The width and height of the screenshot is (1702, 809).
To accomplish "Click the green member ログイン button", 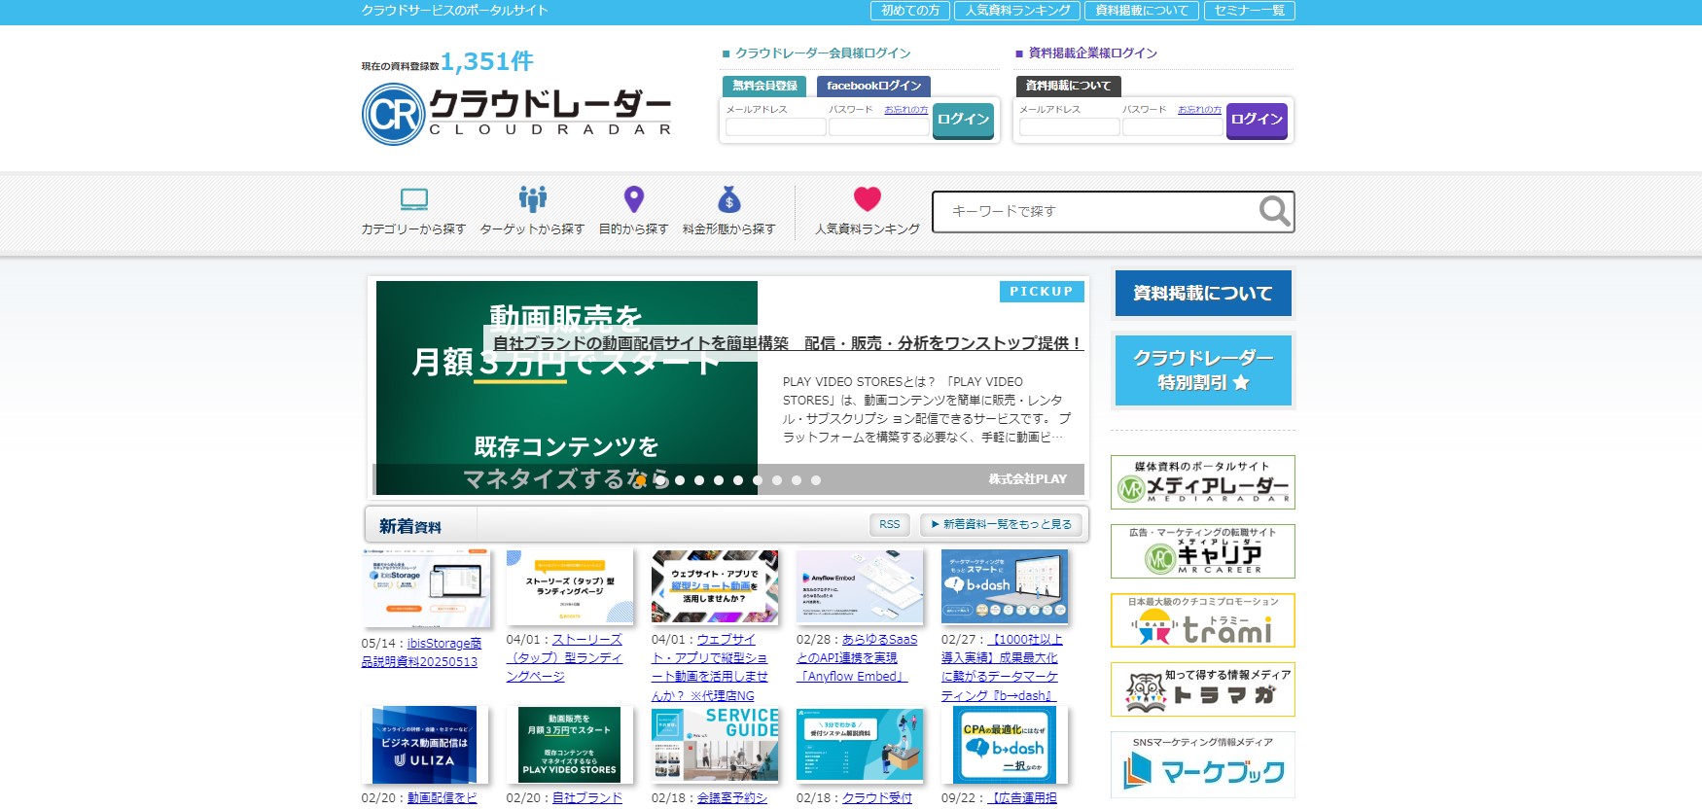I will [x=963, y=121].
